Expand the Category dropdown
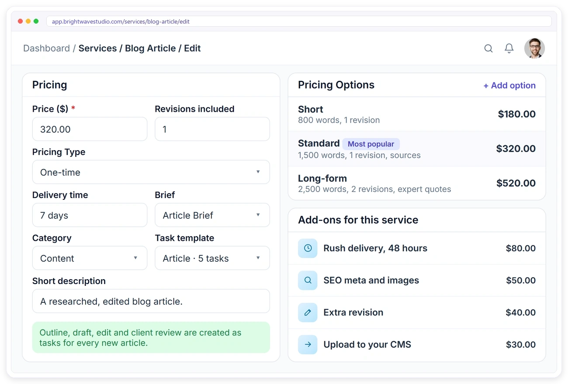Image resolution: width=568 pixels, height=384 pixels. [90, 258]
